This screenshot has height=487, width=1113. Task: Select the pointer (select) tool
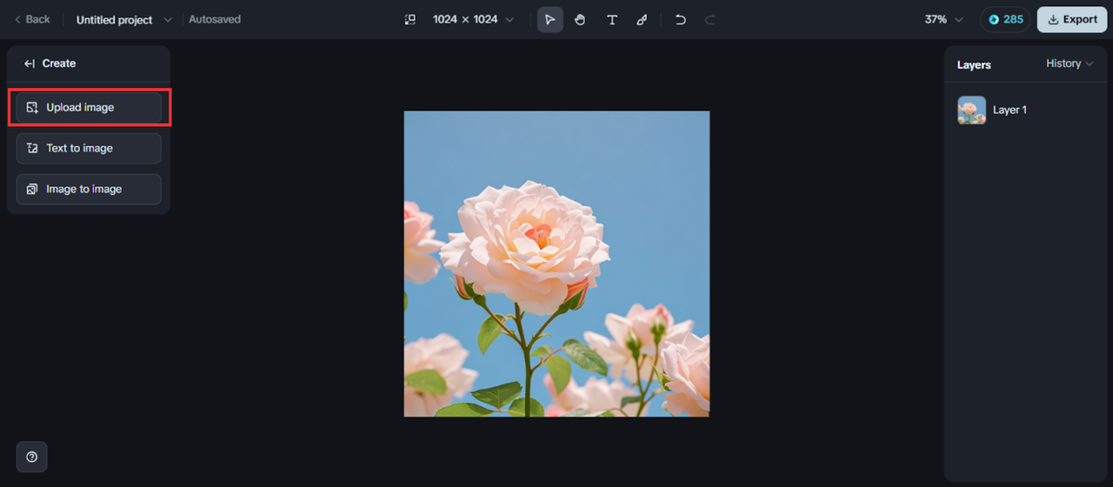click(550, 19)
